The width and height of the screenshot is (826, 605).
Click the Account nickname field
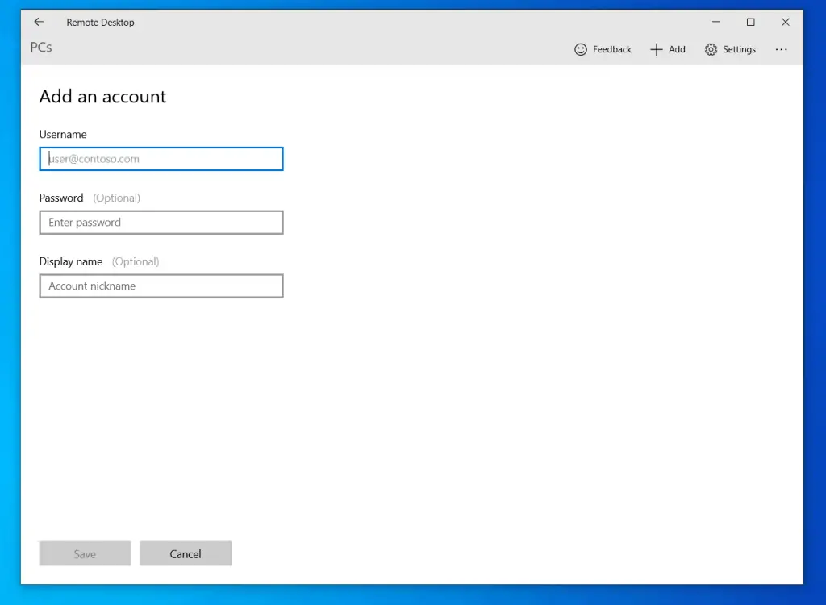[x=161, y=286]
